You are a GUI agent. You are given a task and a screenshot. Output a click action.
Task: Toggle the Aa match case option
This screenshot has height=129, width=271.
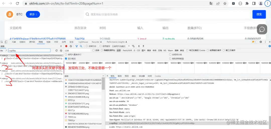point(2,51)
